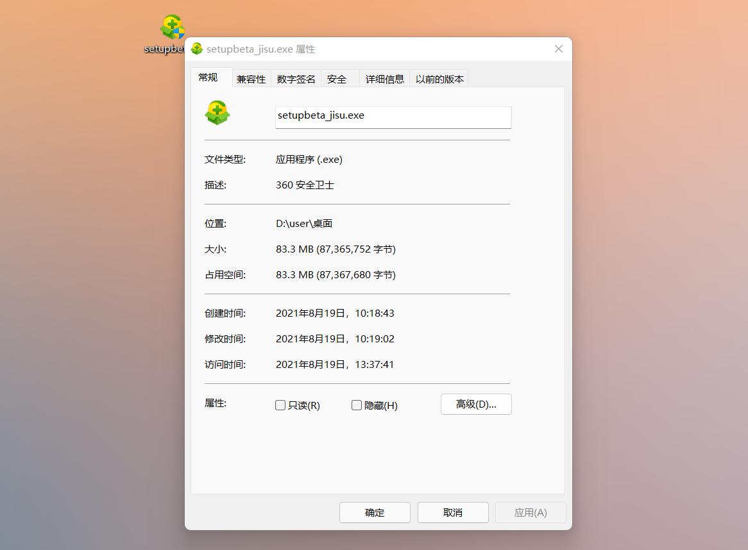Open the 数字签名 tab
The width and height of the screenshot is (748, 550).
pyautogui.click(x=296, y=78)
